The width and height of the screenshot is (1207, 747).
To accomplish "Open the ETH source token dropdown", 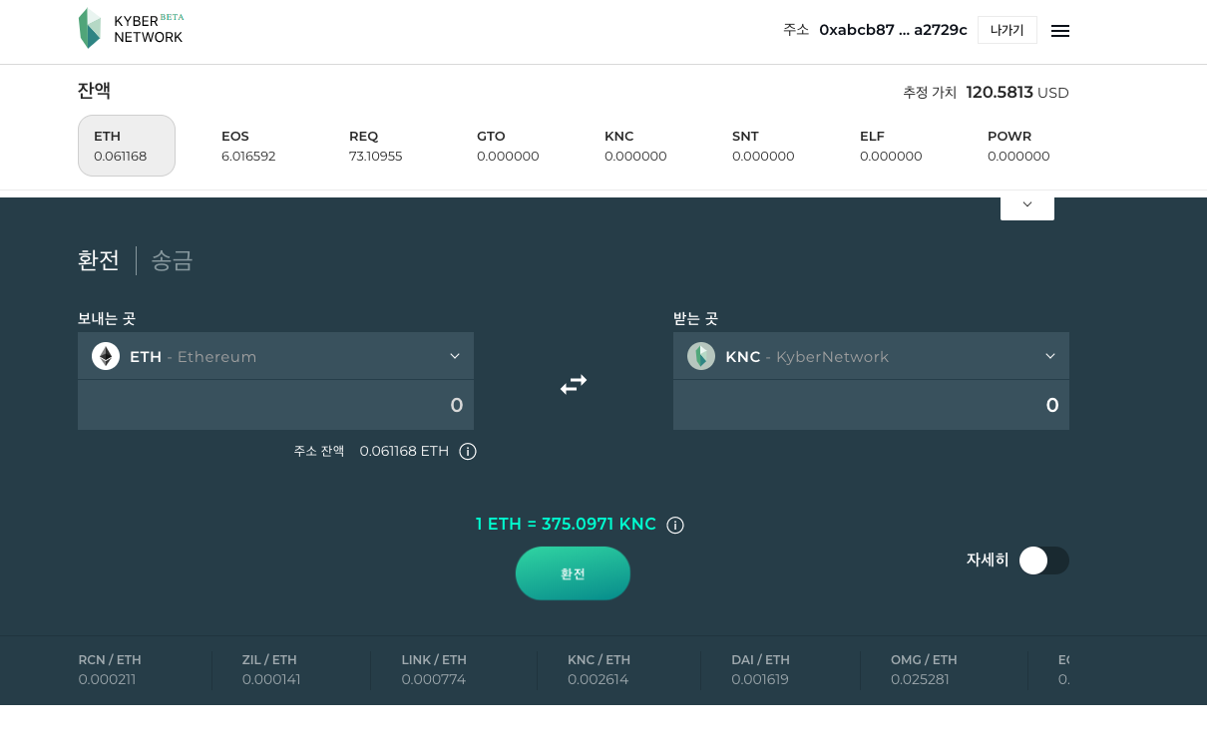I will click(275, 356).
